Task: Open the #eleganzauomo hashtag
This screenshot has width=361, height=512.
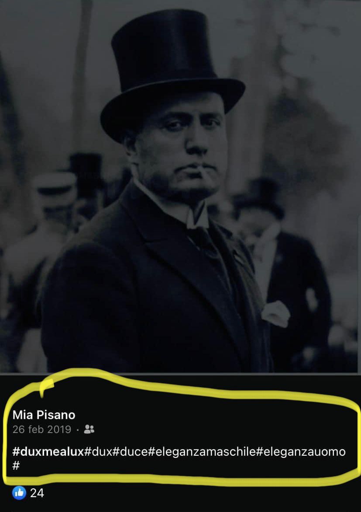Action: pos(301,452)
